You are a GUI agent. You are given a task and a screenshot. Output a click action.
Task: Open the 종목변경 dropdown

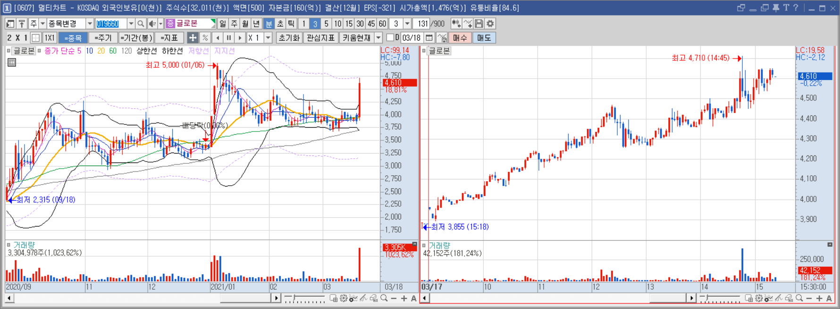(x=90, y=24)
